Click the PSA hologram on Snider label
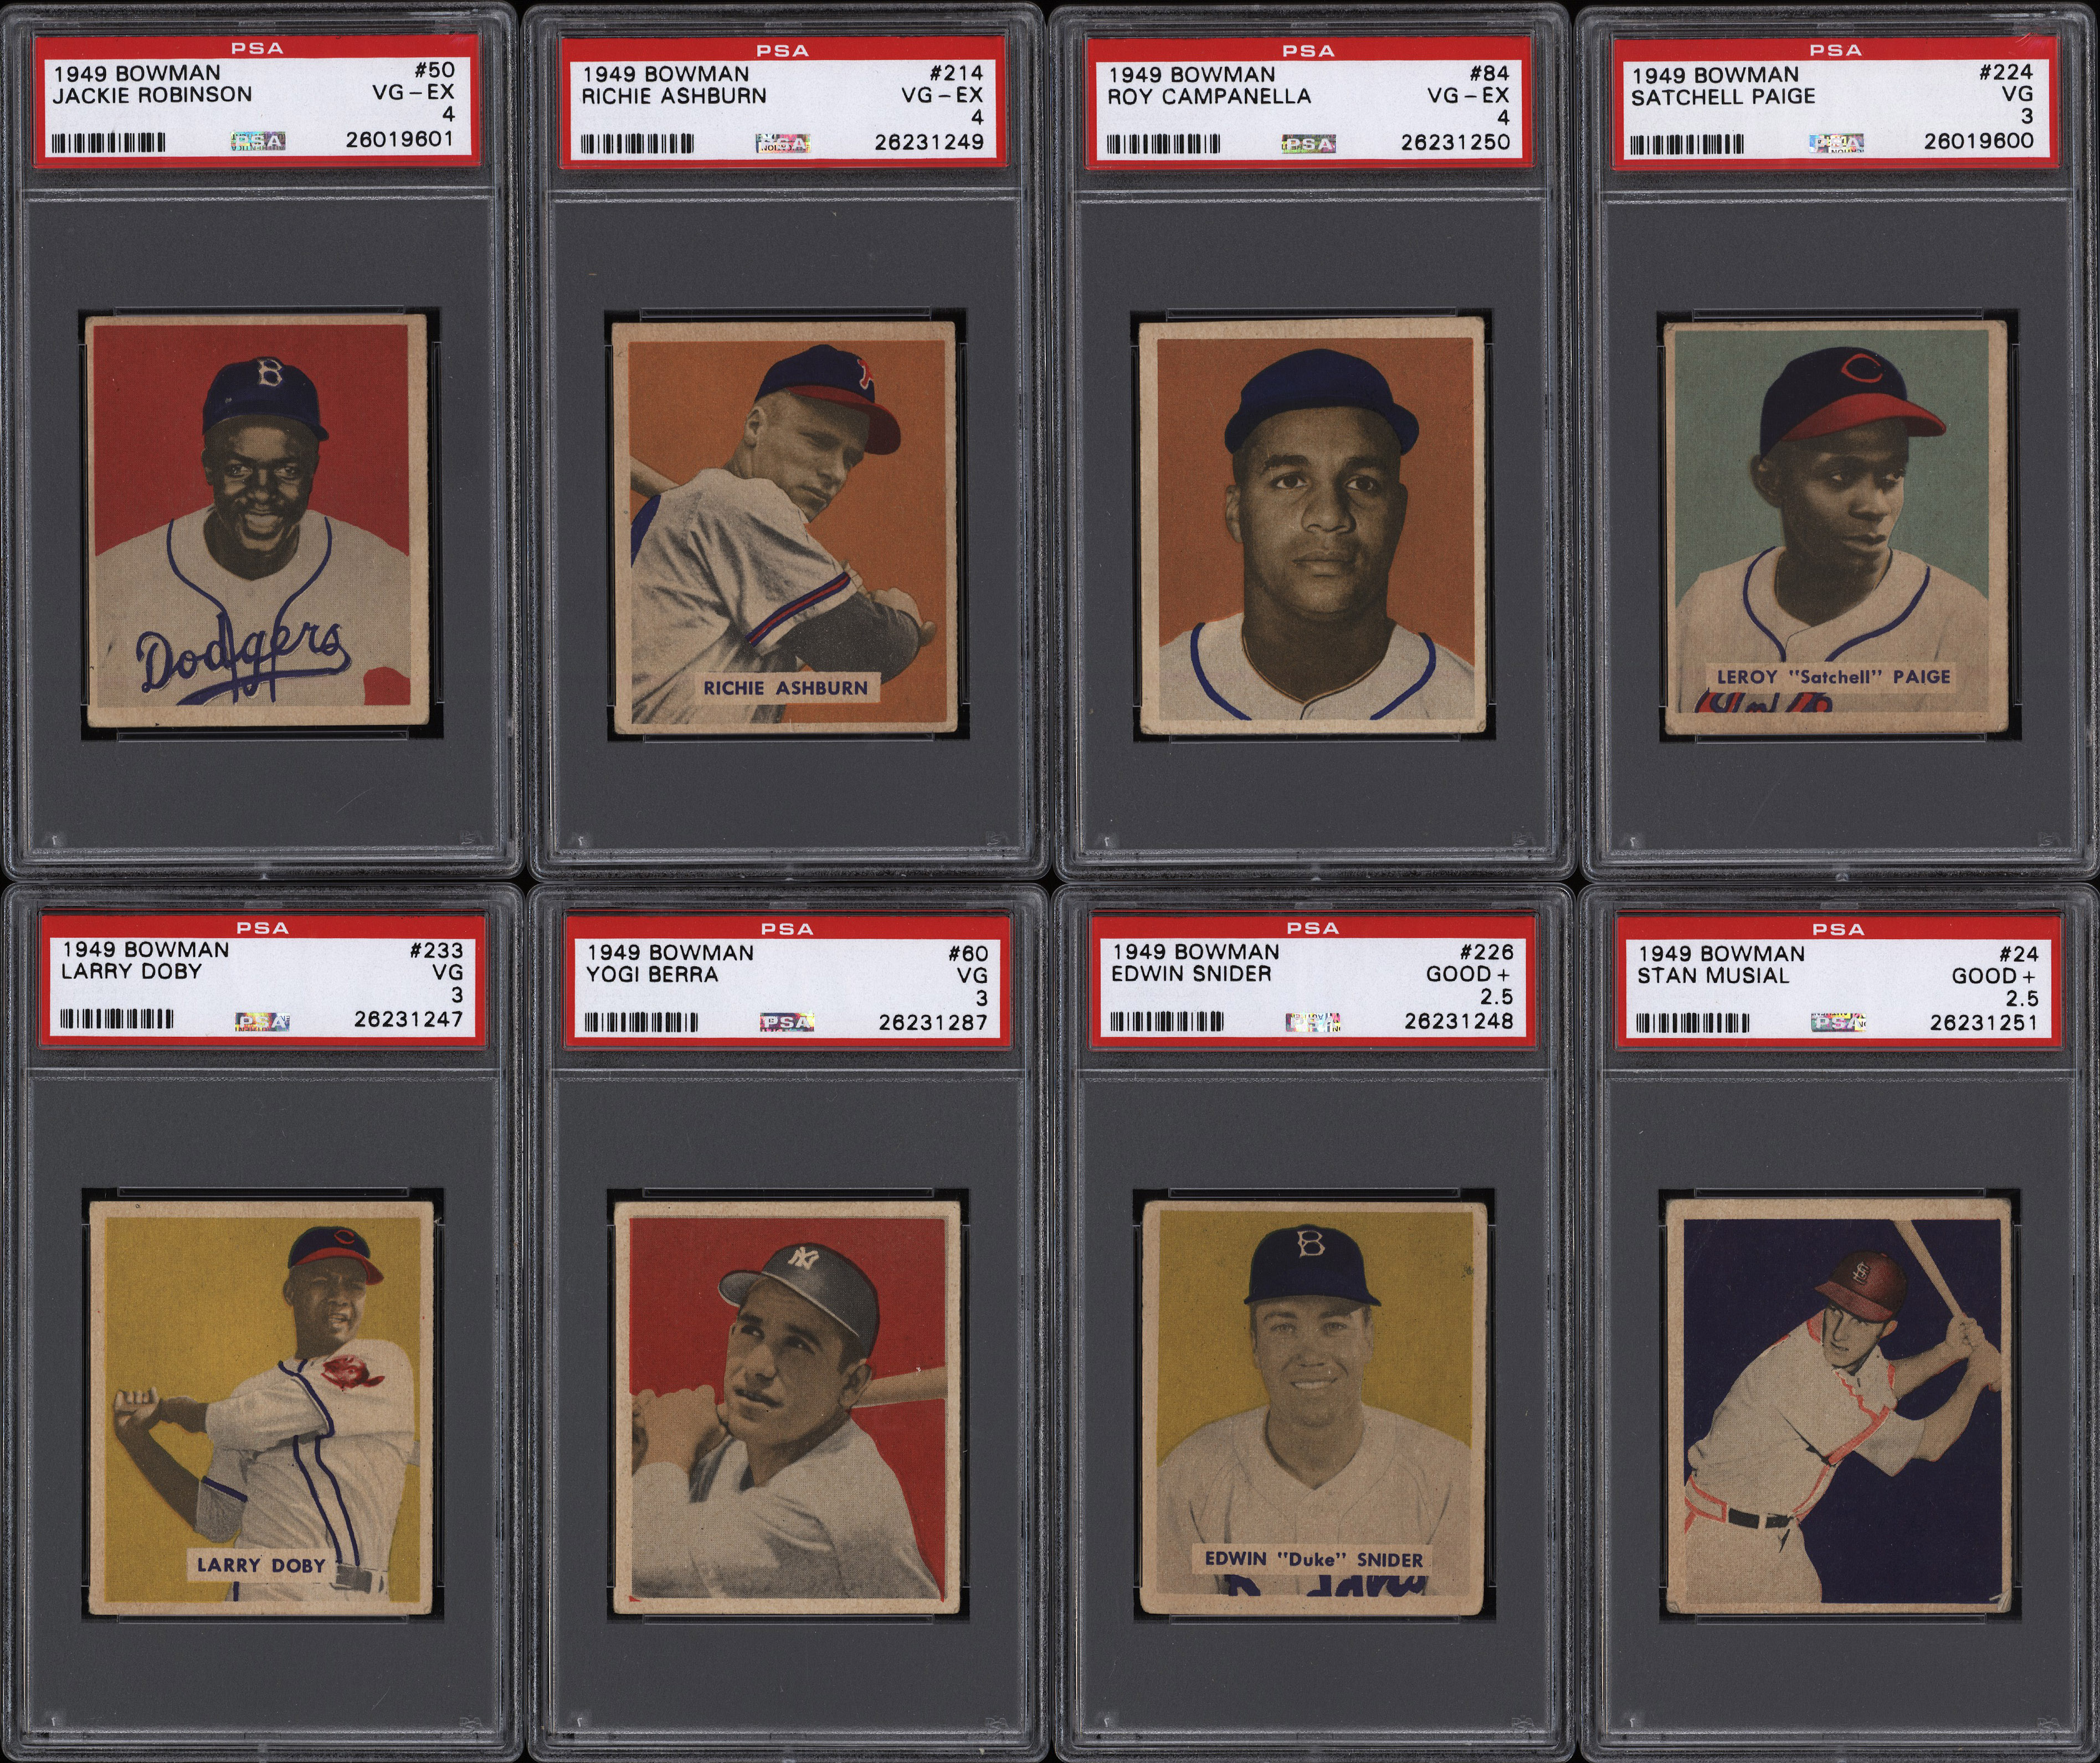 pos(1313,1022)
